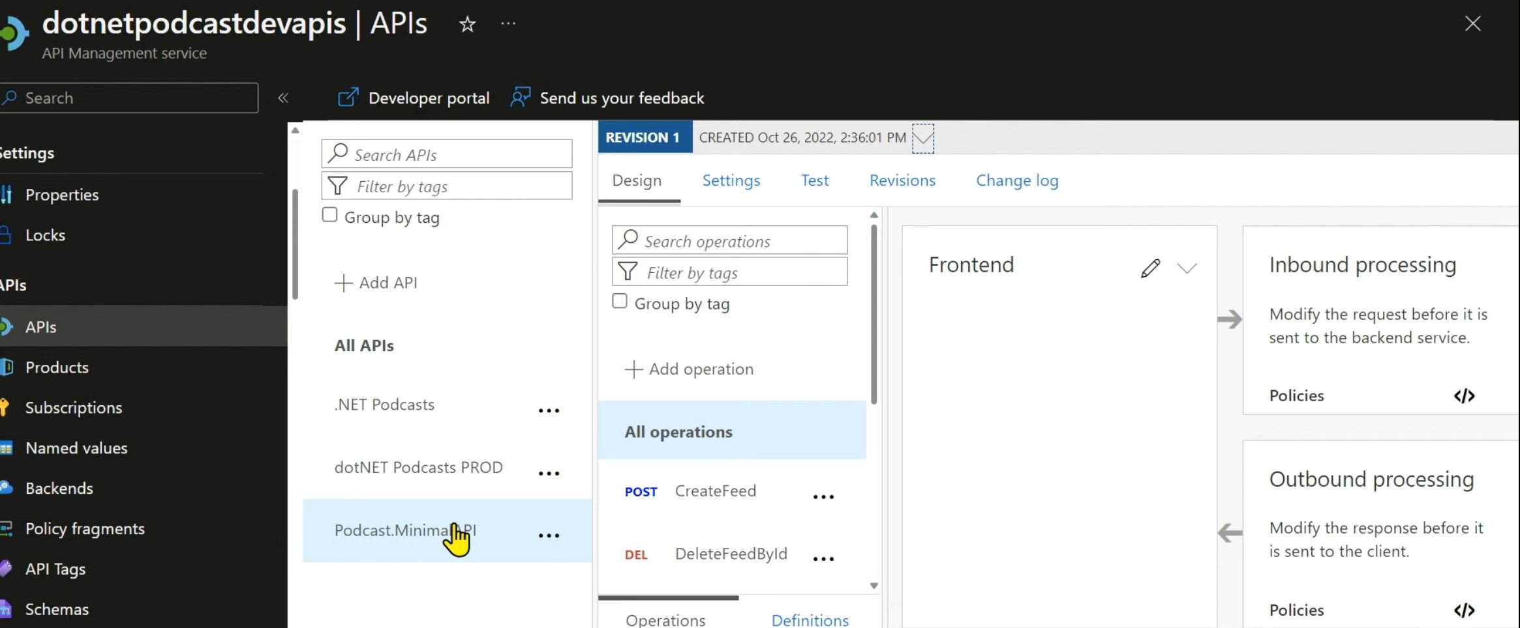Click Add API

click(x=375, y=283)
